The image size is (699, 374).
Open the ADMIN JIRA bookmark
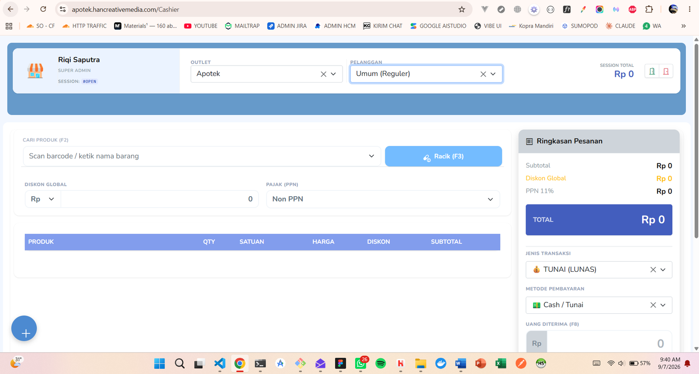[x=287, y=26]
